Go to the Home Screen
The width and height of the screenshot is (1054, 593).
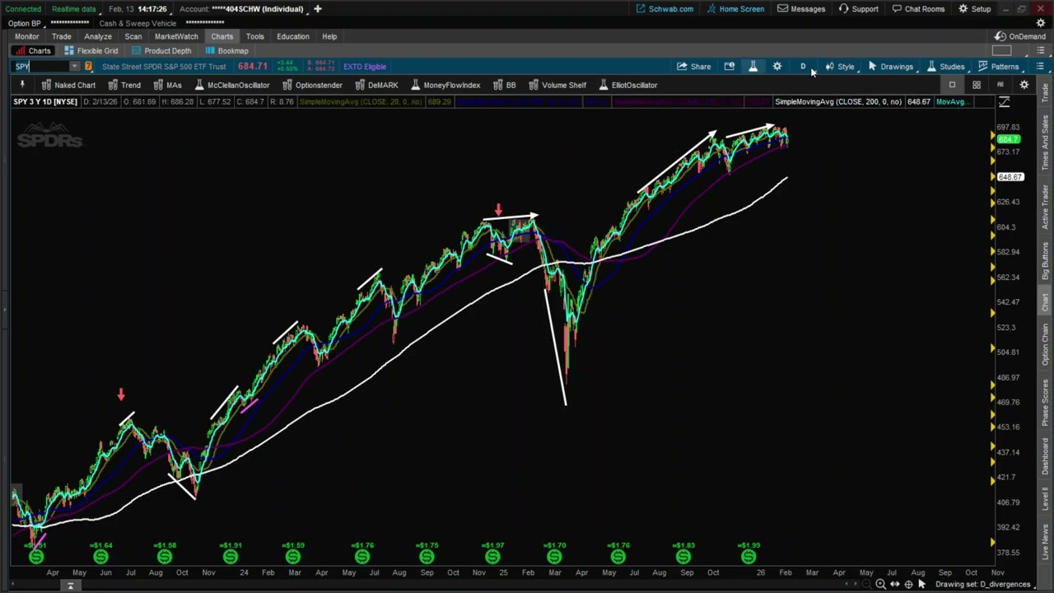[x=735, y=9]
